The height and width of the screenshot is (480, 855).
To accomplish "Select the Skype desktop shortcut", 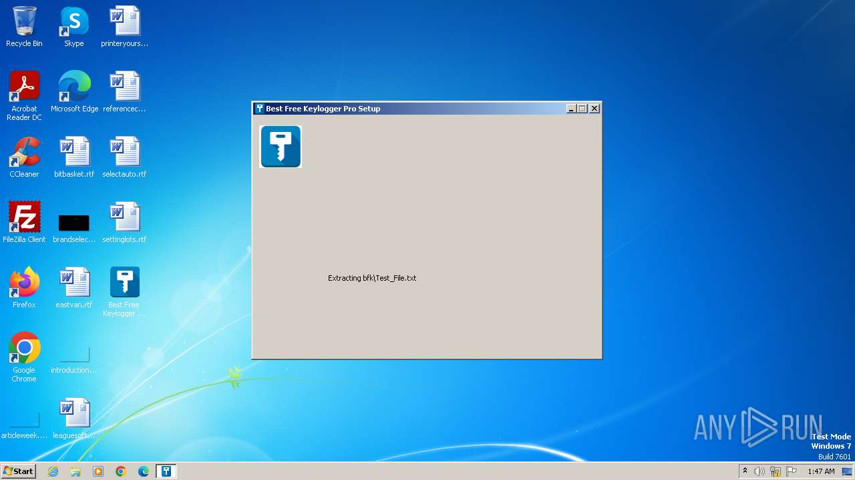I will coord(74,27).
